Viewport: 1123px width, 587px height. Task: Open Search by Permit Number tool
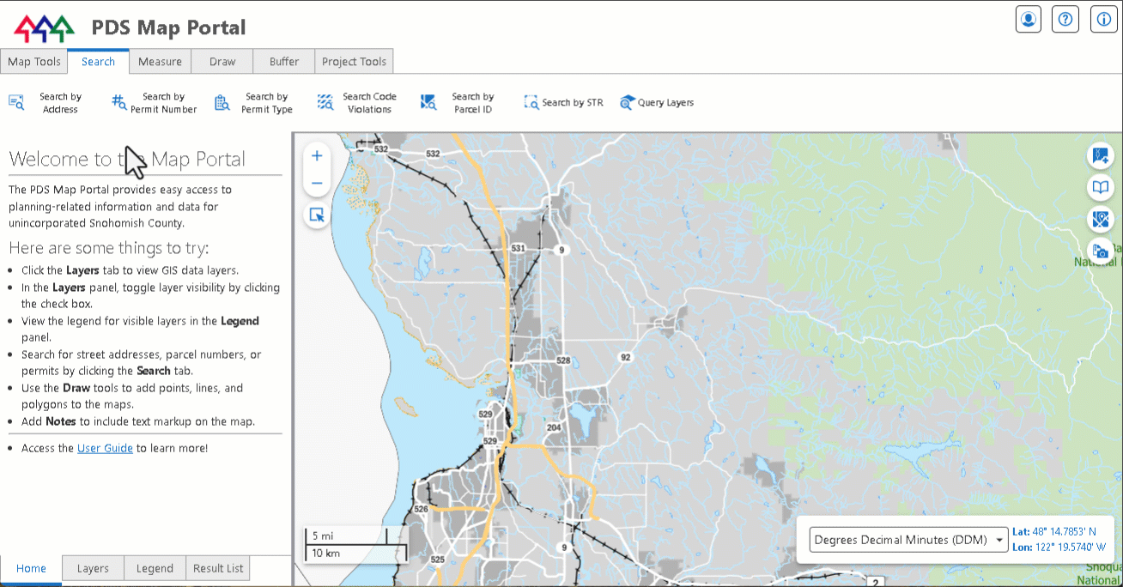pos(155,103)
